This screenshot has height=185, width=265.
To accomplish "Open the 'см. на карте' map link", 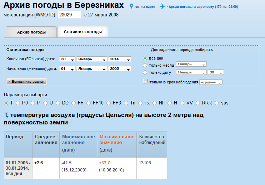I will pos(145,7).
